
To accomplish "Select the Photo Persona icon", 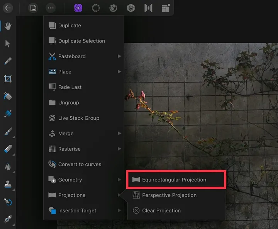I will (78, 8).
